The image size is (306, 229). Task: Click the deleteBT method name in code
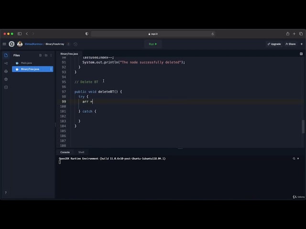click(x=106, y=92)
